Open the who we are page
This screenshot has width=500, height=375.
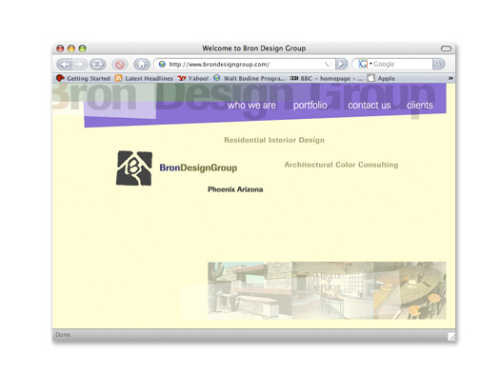pos(251,105)
